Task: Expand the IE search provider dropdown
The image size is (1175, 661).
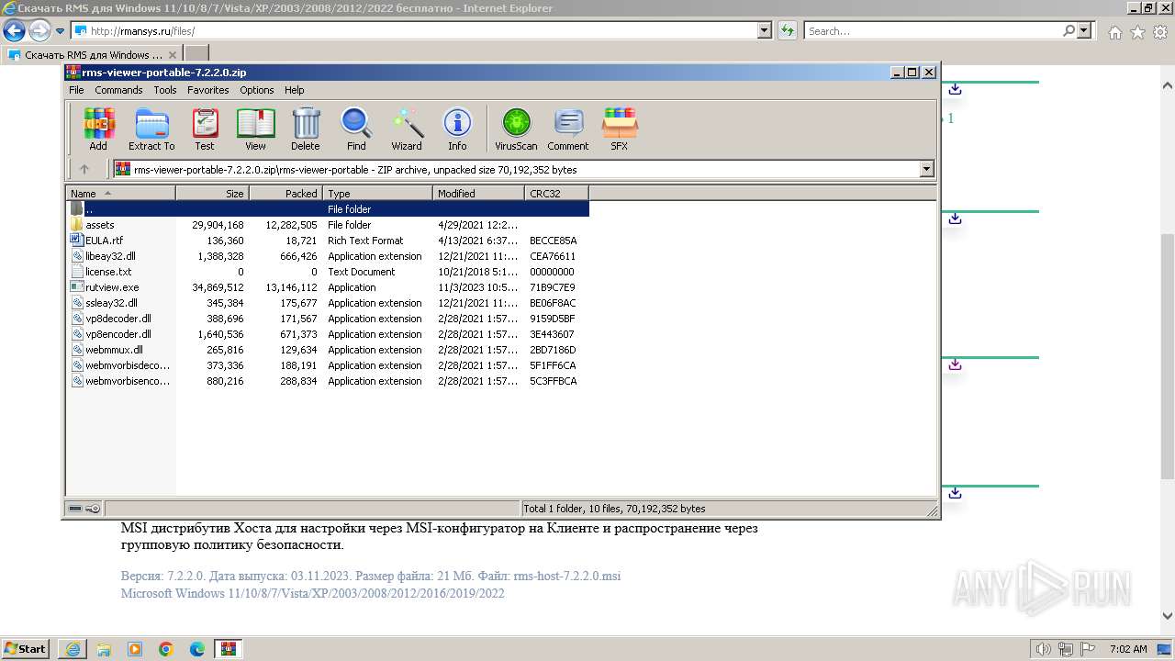Action: pos(1084,30)
